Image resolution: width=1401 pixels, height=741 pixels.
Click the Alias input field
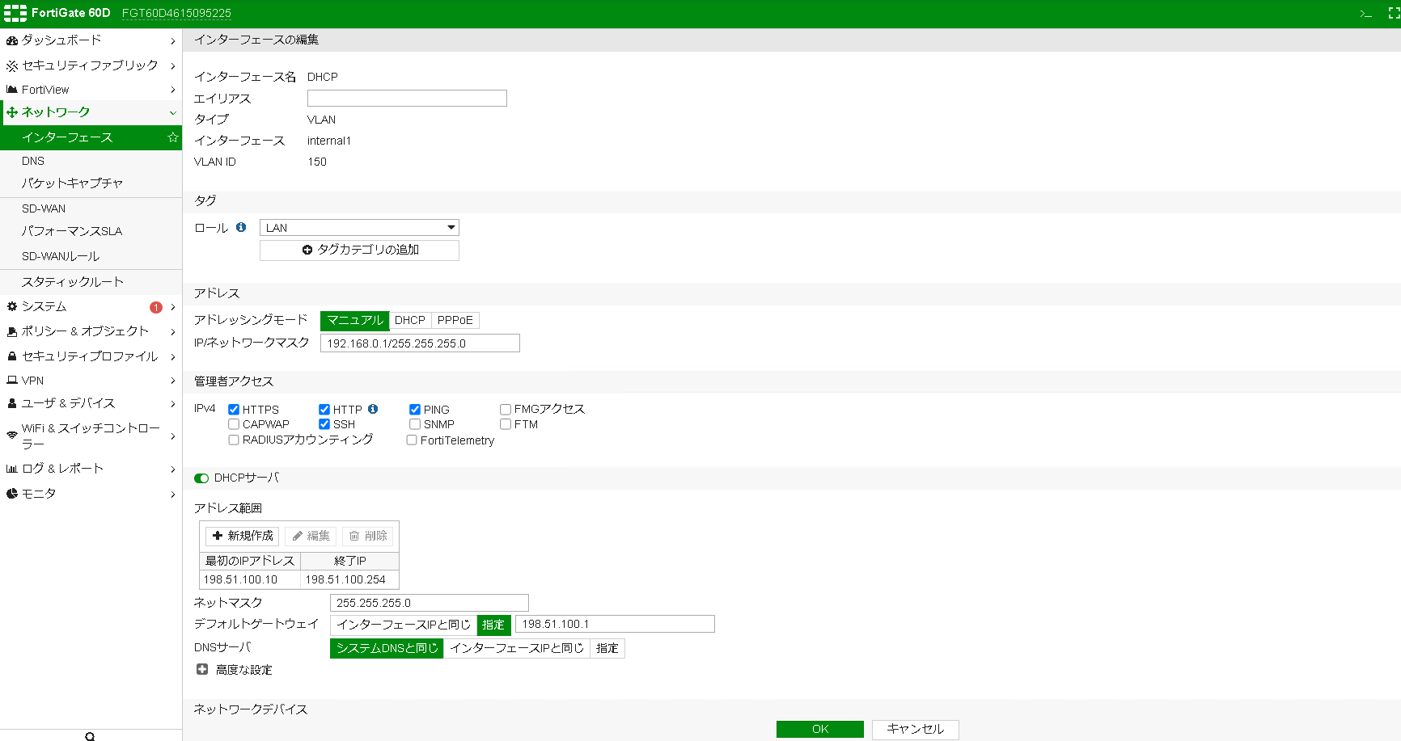[x=407, y=99]
